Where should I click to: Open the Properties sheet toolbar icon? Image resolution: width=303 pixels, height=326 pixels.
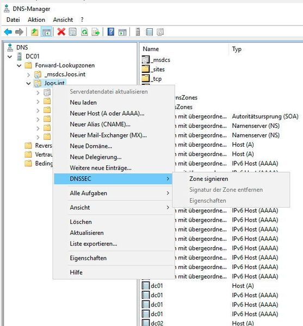tap(73, 32)
